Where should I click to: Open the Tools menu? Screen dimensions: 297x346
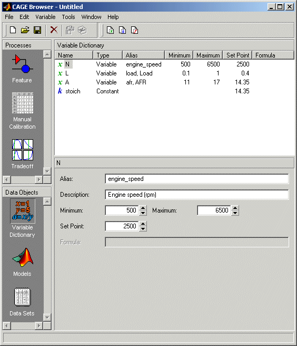68,17
